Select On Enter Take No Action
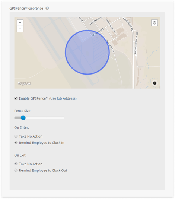 coord(16,136)
